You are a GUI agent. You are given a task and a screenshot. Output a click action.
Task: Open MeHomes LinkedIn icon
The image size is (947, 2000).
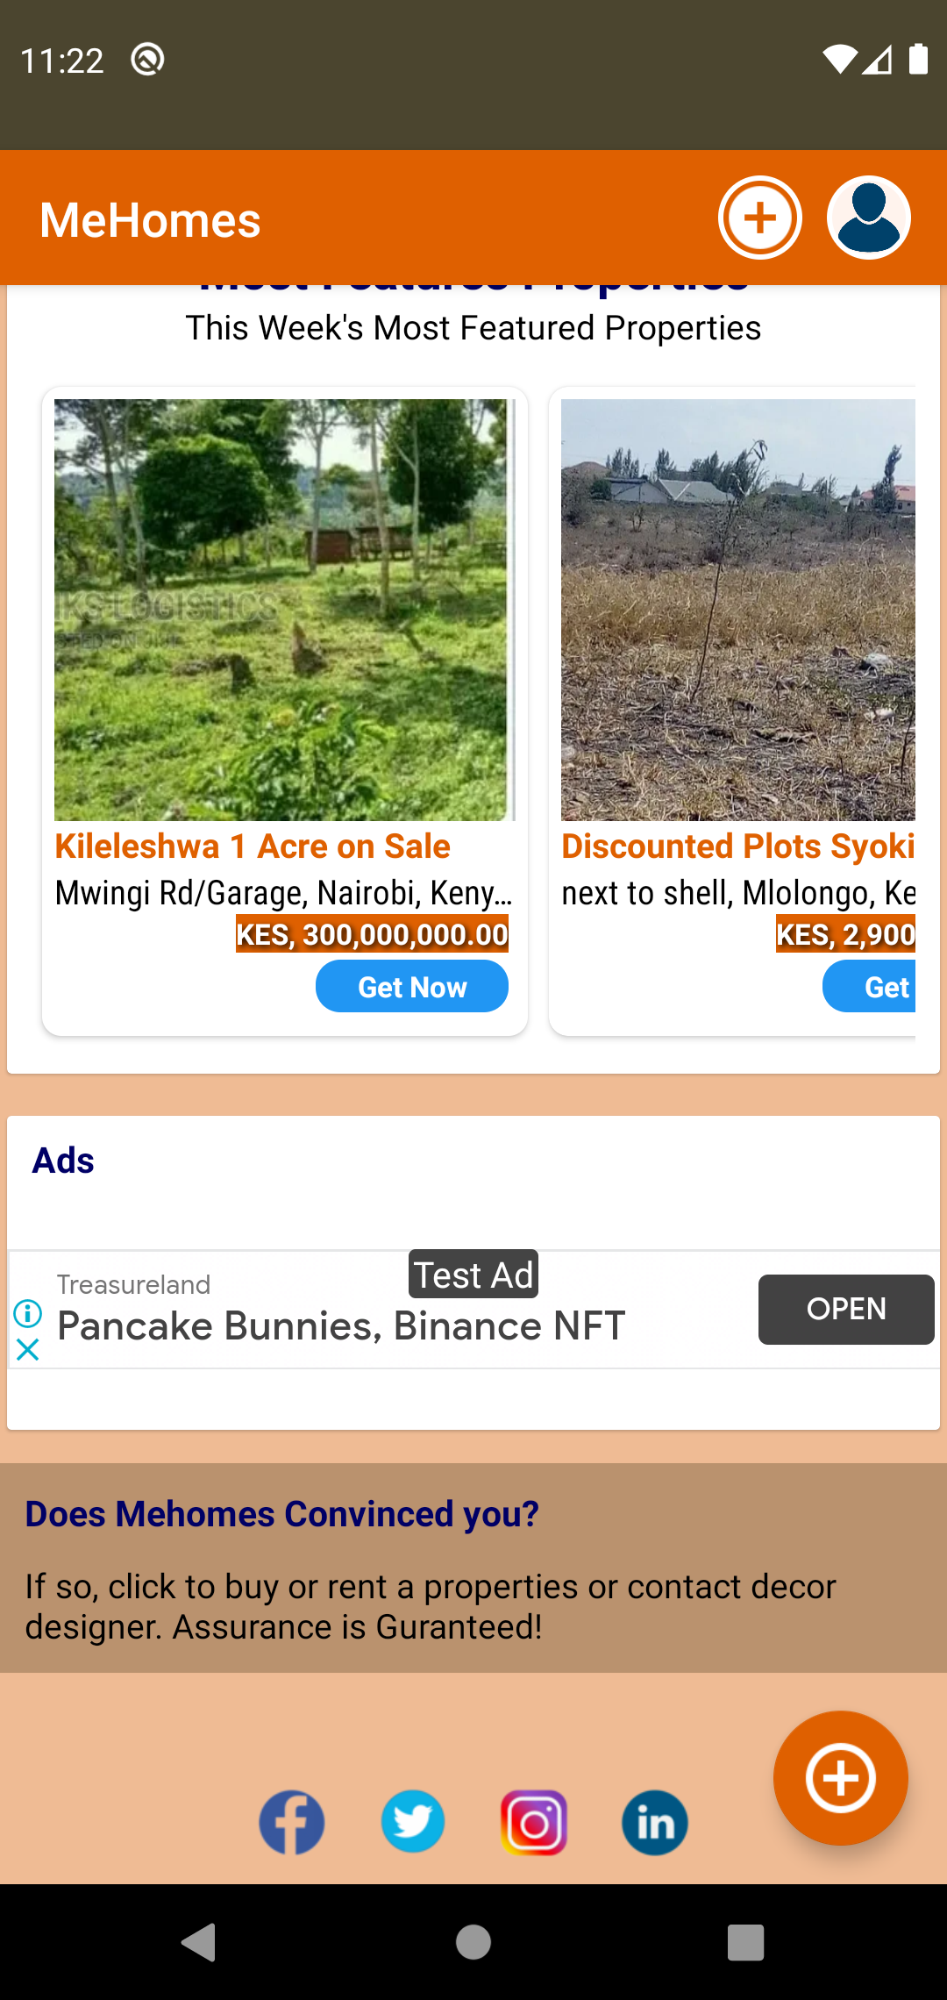click(x=655, y=1822)
